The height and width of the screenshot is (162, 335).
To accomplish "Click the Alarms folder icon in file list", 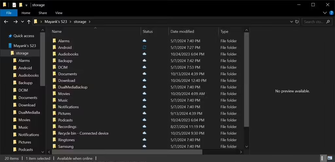I will (x=54, y=41).
